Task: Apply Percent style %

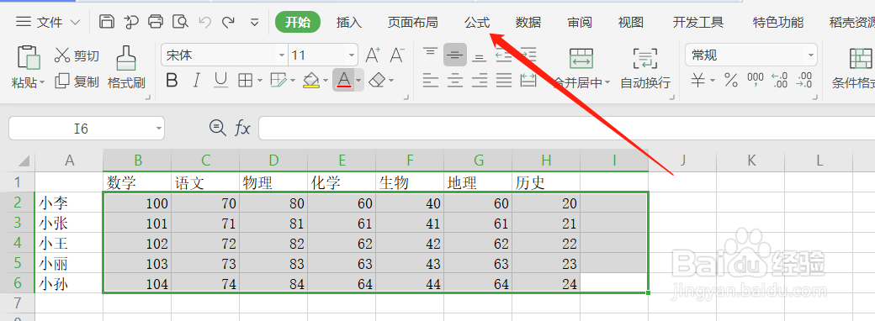Action: [x=731, y=81]
